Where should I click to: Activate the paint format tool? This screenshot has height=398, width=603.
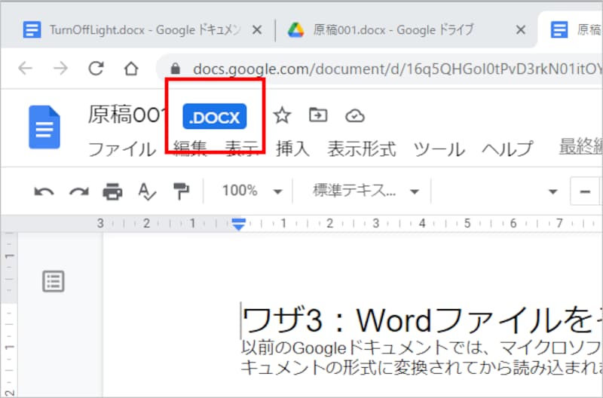(181, 191)
